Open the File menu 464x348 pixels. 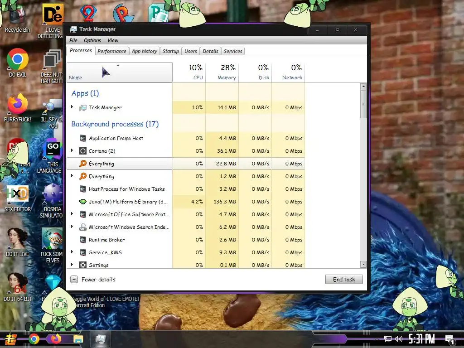point(73,40)
